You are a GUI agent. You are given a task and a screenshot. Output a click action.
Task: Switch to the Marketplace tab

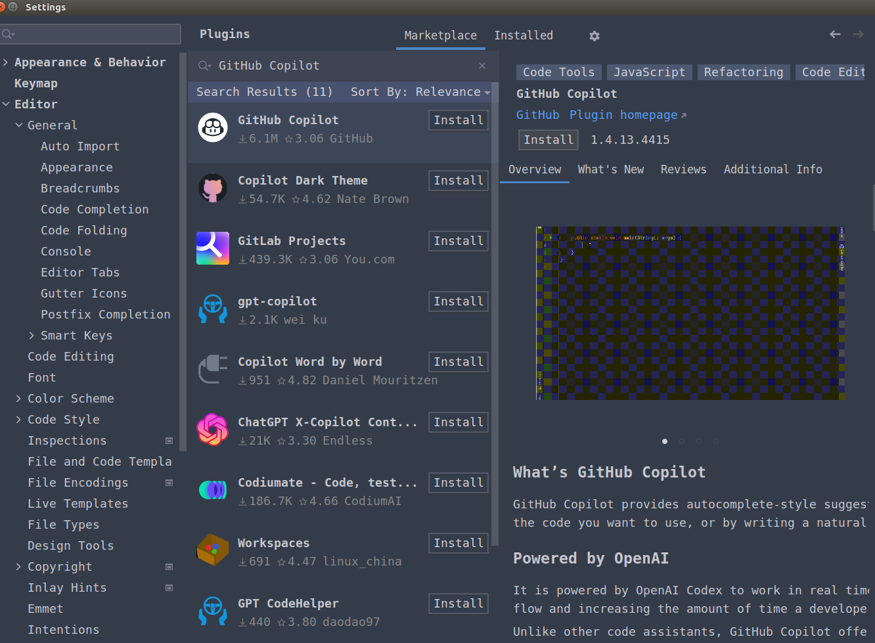coord(441,35)
